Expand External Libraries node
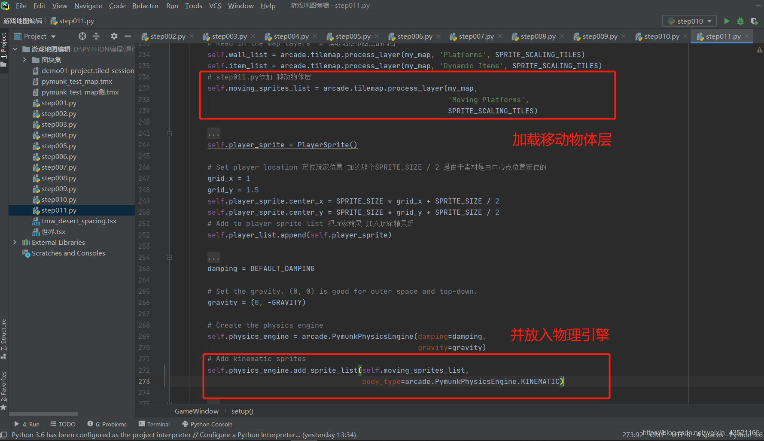This screenshot has height=441, width=764. pyautogui.click(x=15, y=242)
